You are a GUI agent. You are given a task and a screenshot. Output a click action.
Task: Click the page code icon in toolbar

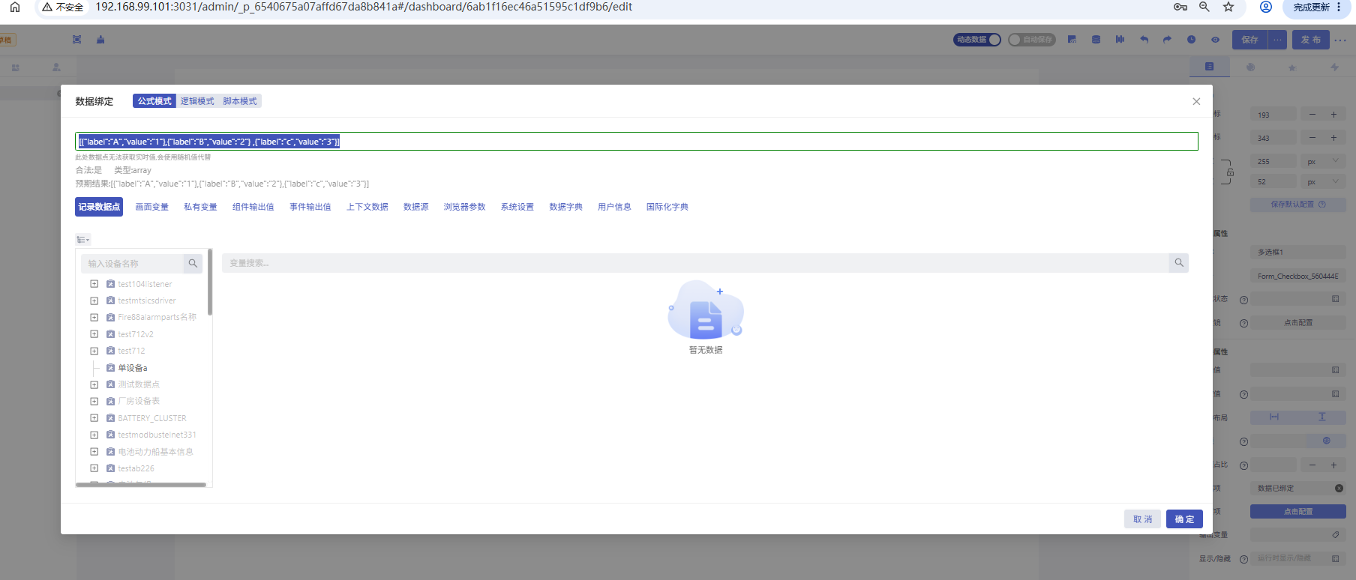point(1072,40)
